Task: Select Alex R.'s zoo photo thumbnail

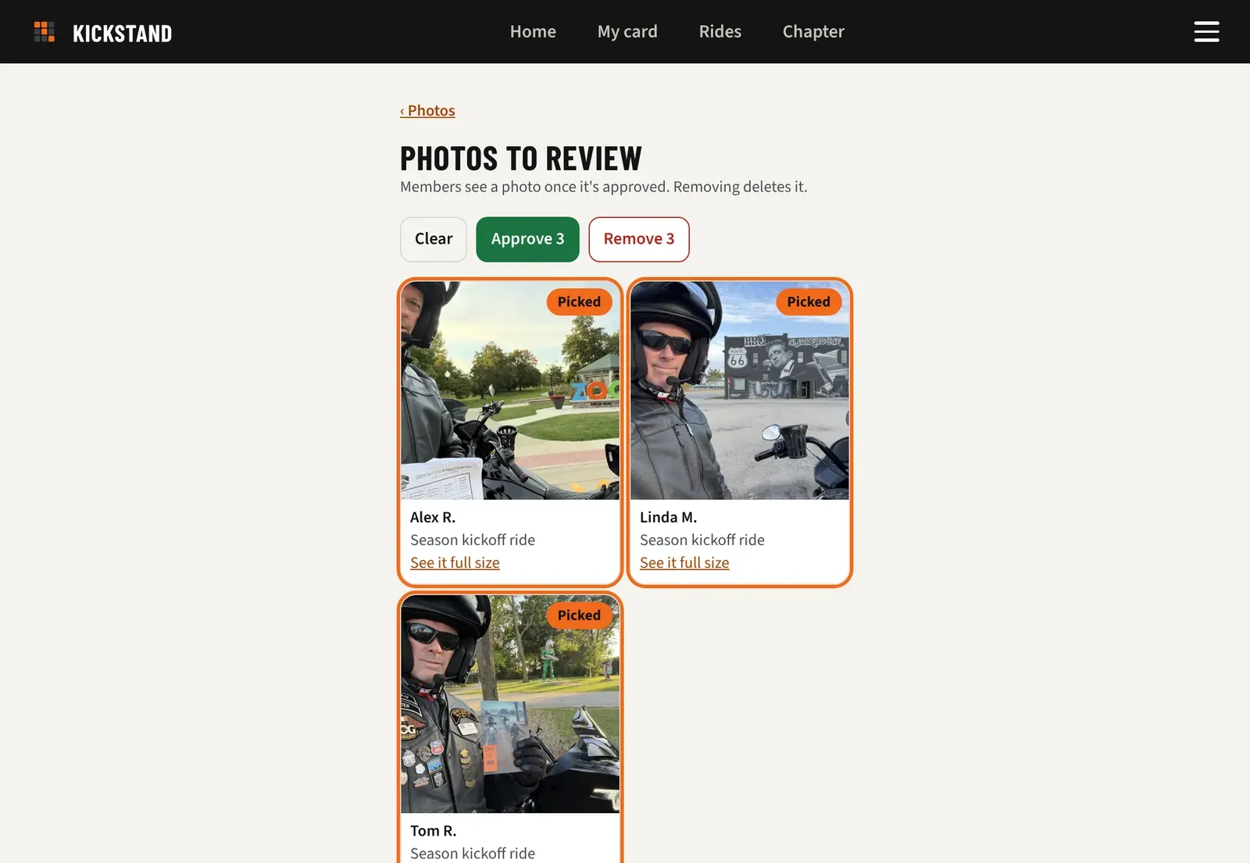Action: (x=510, y=390)
